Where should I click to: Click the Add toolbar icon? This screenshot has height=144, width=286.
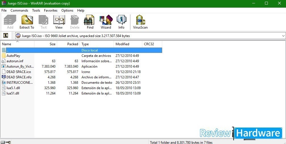point(10,20)
